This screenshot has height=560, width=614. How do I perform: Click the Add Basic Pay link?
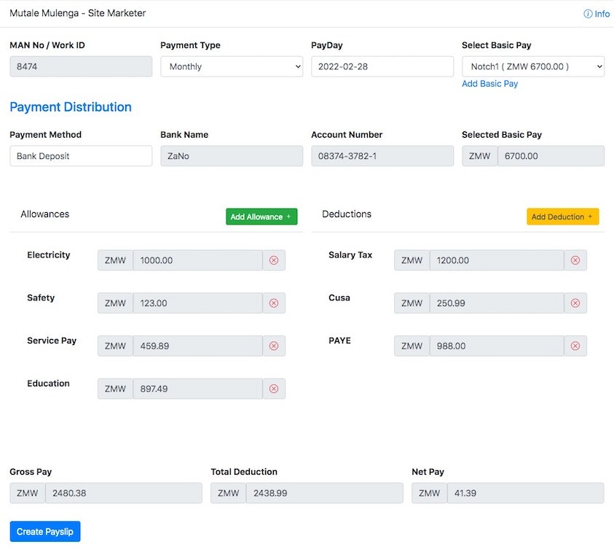[490, 84]
